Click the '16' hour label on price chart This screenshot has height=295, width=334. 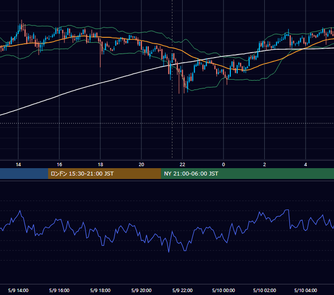[x=59, y=165]
